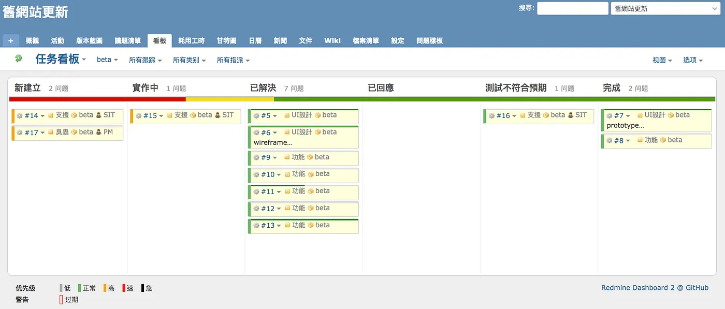
Task: Click the gear icon on card #8
Action: tap(610, 140)
